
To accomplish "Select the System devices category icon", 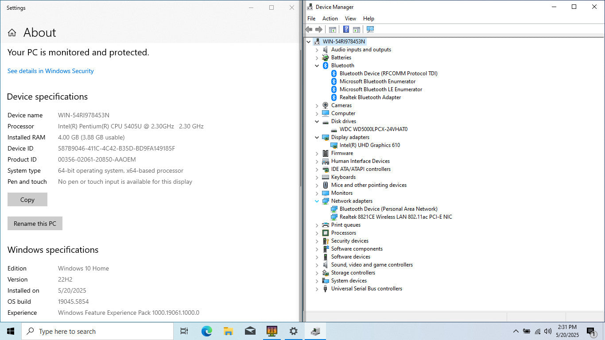I will click(326, 281).
